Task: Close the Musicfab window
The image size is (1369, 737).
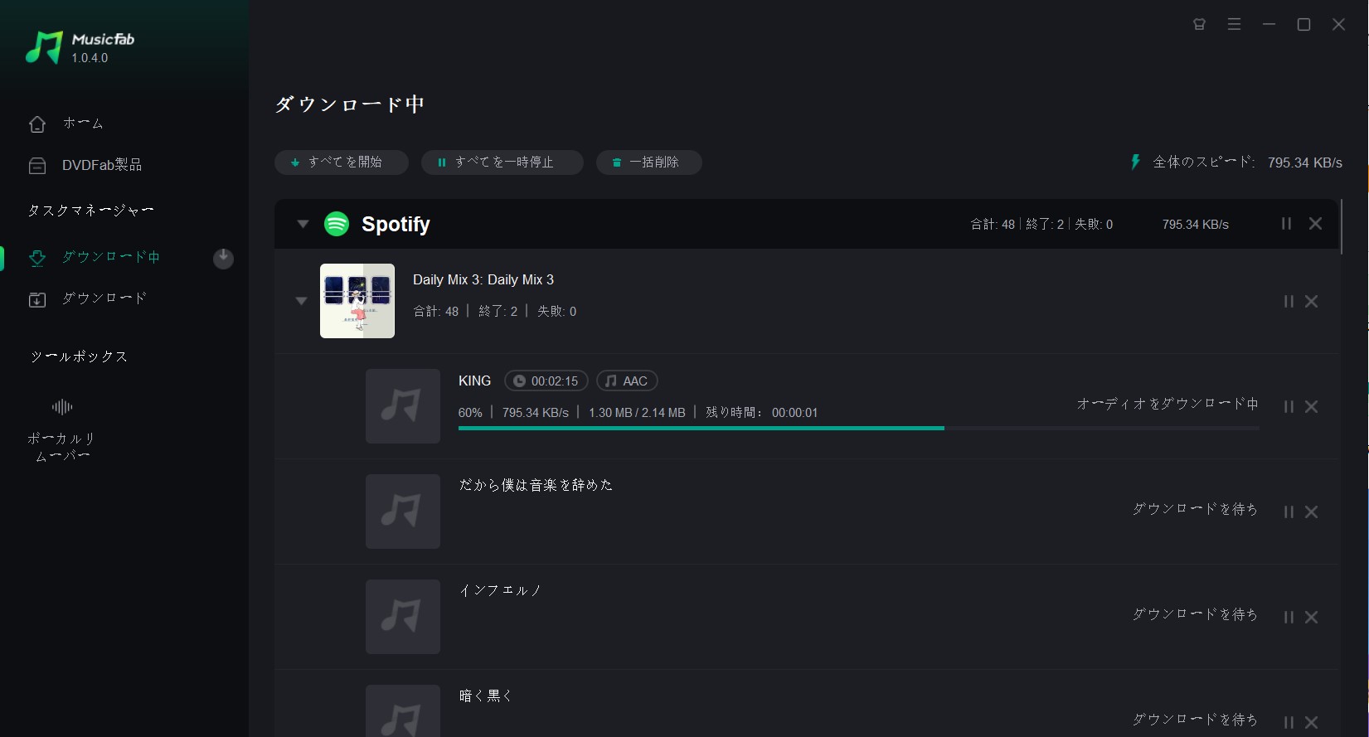Action: click(1338, 25)
